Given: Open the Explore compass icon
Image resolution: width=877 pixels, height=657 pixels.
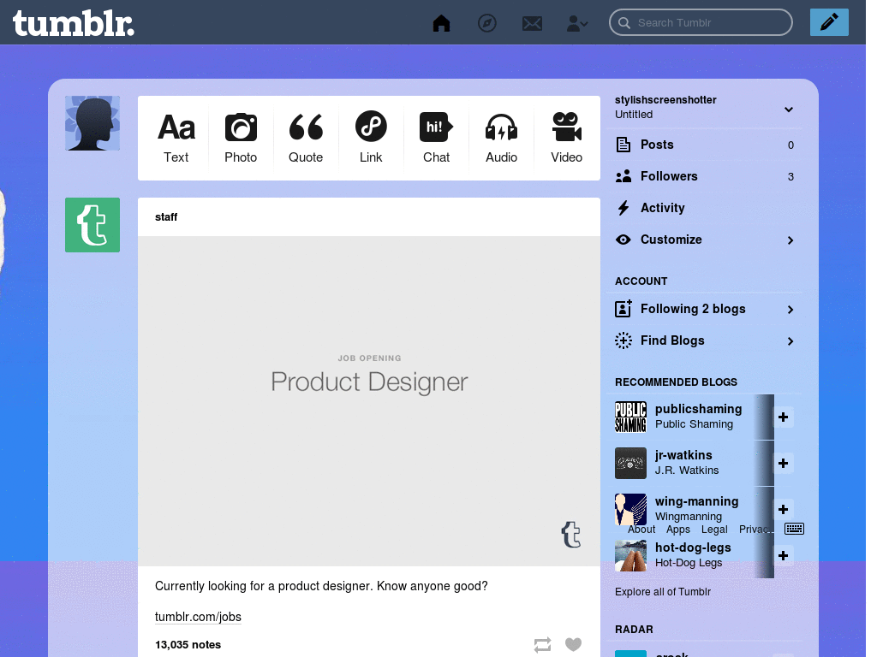Looking at the screenshot, I should pyautogui.click(x=487, y=23).
